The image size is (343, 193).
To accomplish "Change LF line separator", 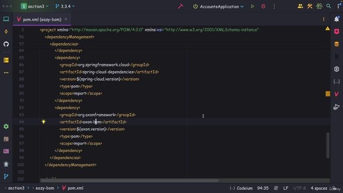I will coord(286,188).
